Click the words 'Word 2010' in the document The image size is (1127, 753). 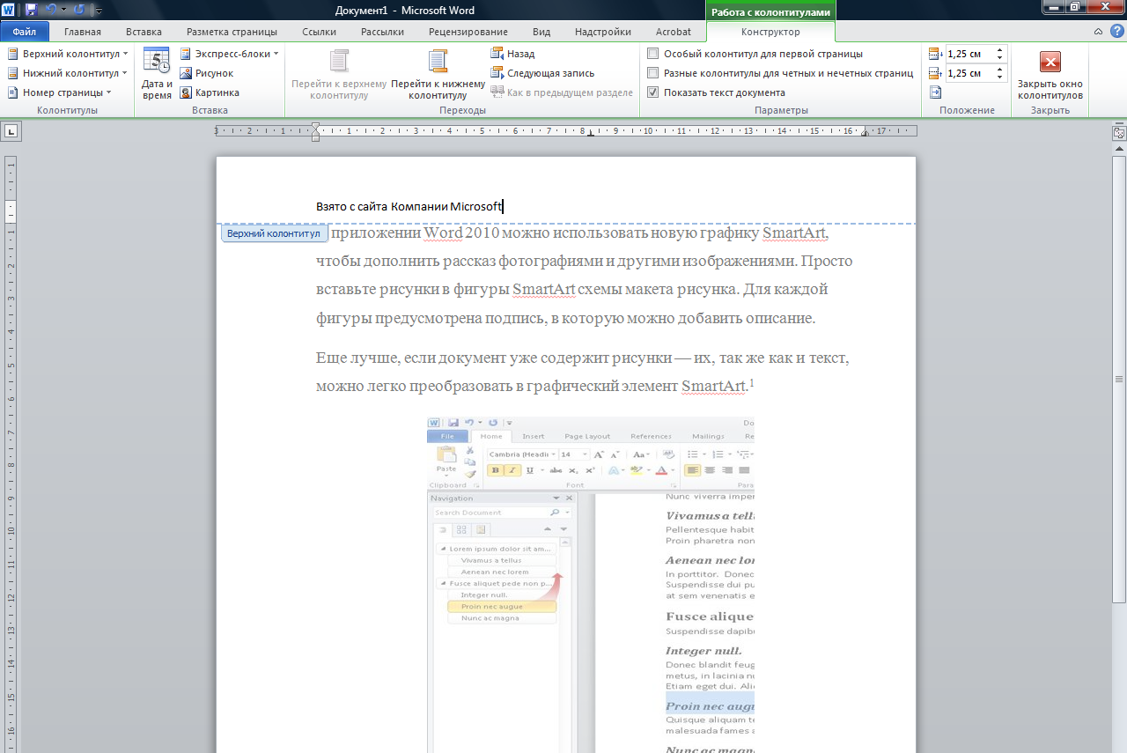pyautogui.click(x=462, y=233)
